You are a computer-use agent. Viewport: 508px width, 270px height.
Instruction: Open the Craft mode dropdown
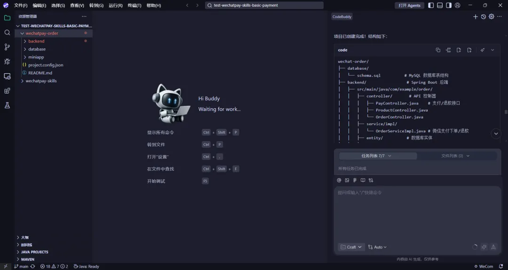(351, 247)
